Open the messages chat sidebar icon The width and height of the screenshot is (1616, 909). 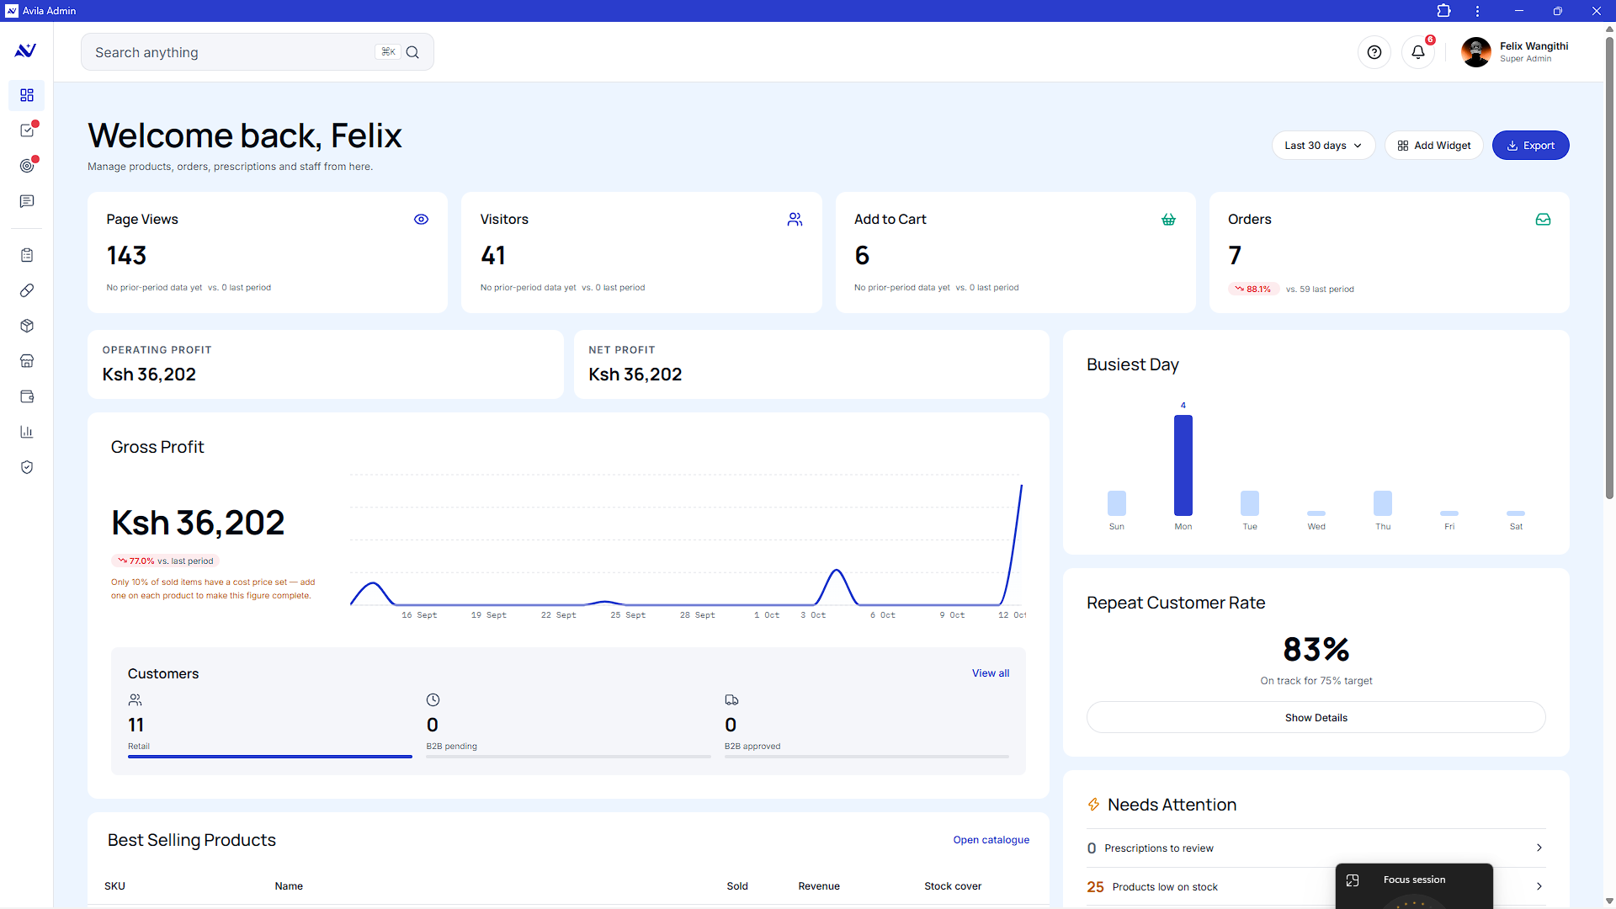pyautogui.click(x=27, y=201)
